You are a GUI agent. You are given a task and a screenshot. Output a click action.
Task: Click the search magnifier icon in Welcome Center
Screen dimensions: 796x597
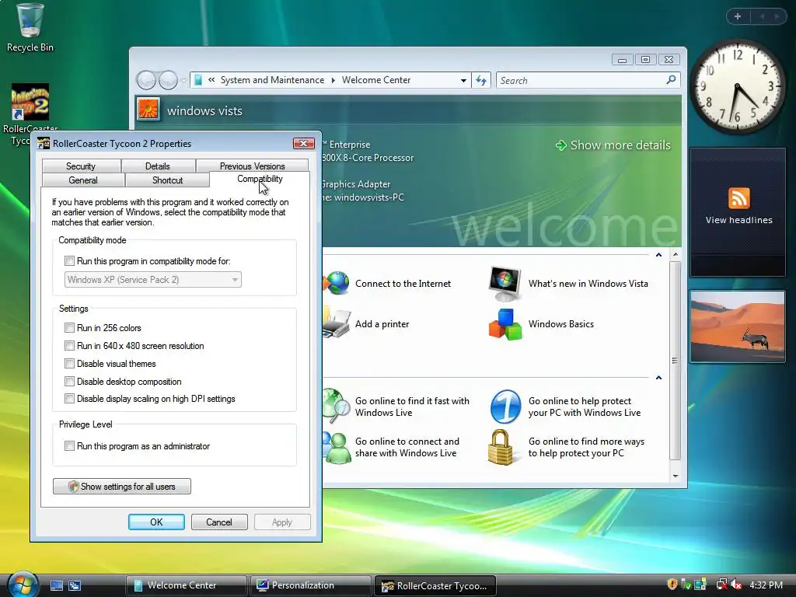coord(671,80)
